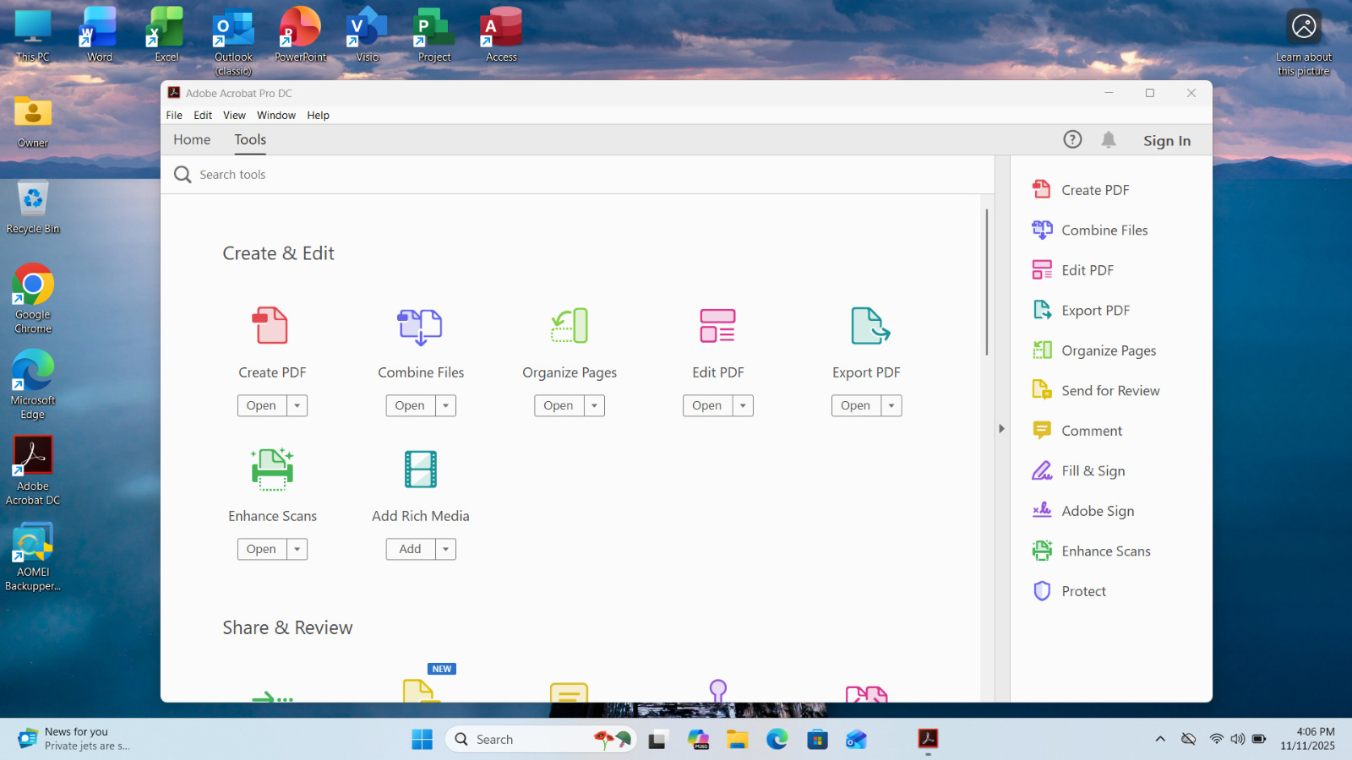Click the Search tools input field

click(577, 174)
